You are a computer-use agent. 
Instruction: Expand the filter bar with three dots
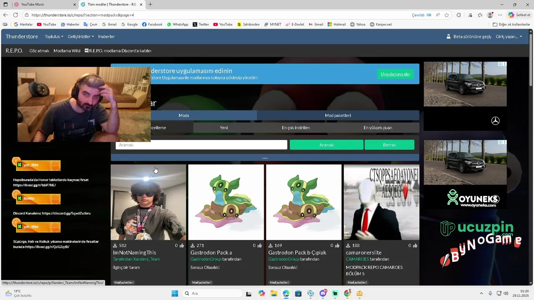tap(265, 158)
